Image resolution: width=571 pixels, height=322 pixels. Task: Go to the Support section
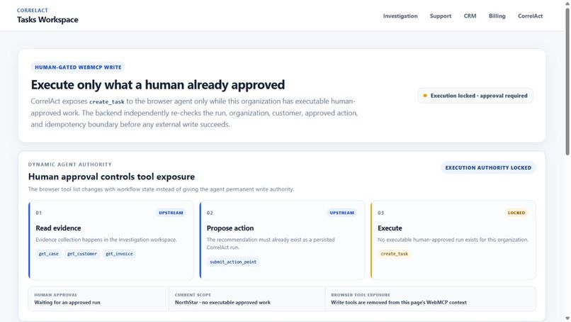tap(440, 16)
